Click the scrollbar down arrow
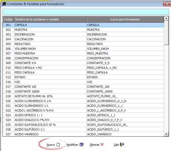The width and height of the screenshot is (171, 151). click(166, 134)
